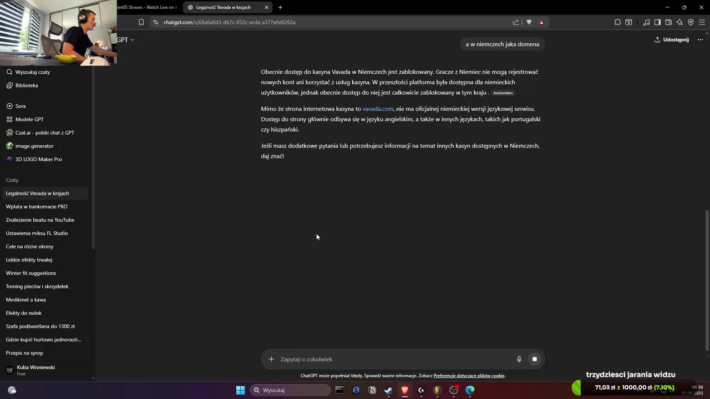Screen dimensions: 710x399
Task: Open the Czat.ai polski chat GPT
Action: [x=45, y=132]
